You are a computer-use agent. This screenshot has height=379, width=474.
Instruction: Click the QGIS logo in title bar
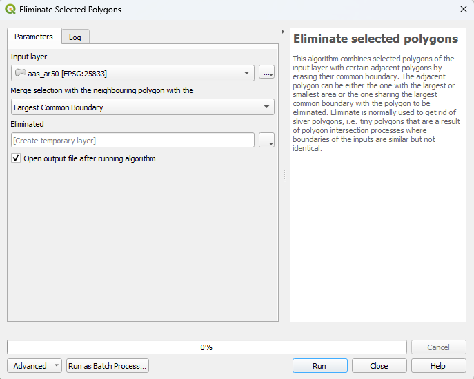tap(10, 10)
